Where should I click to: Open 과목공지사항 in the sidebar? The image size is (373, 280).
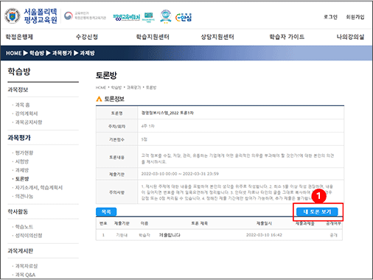tap(29, 122)
